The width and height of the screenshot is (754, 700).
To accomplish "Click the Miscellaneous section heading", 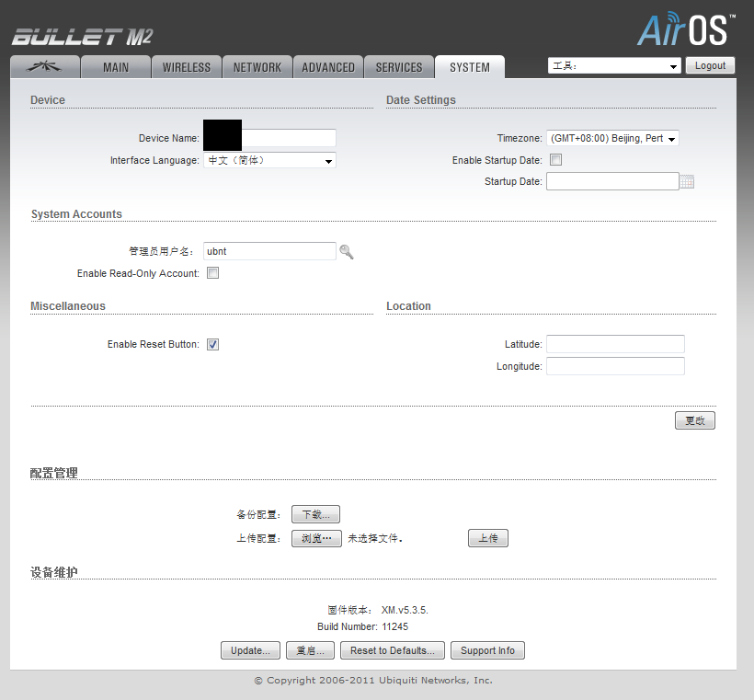I will (x=68, y=306).
